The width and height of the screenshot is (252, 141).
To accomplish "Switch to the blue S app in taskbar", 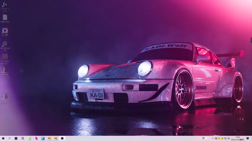I will (43, 138).
